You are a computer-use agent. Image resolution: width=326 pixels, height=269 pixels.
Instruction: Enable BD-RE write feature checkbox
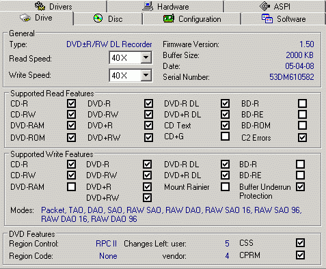[300, 175]
